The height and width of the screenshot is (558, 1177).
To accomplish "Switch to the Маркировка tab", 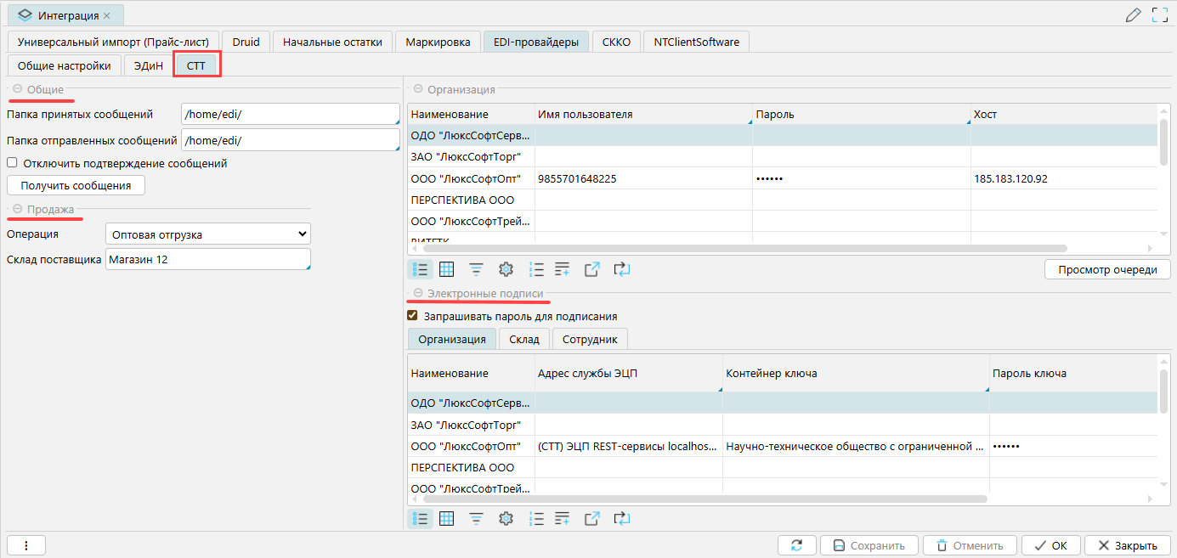I will 438,42.
